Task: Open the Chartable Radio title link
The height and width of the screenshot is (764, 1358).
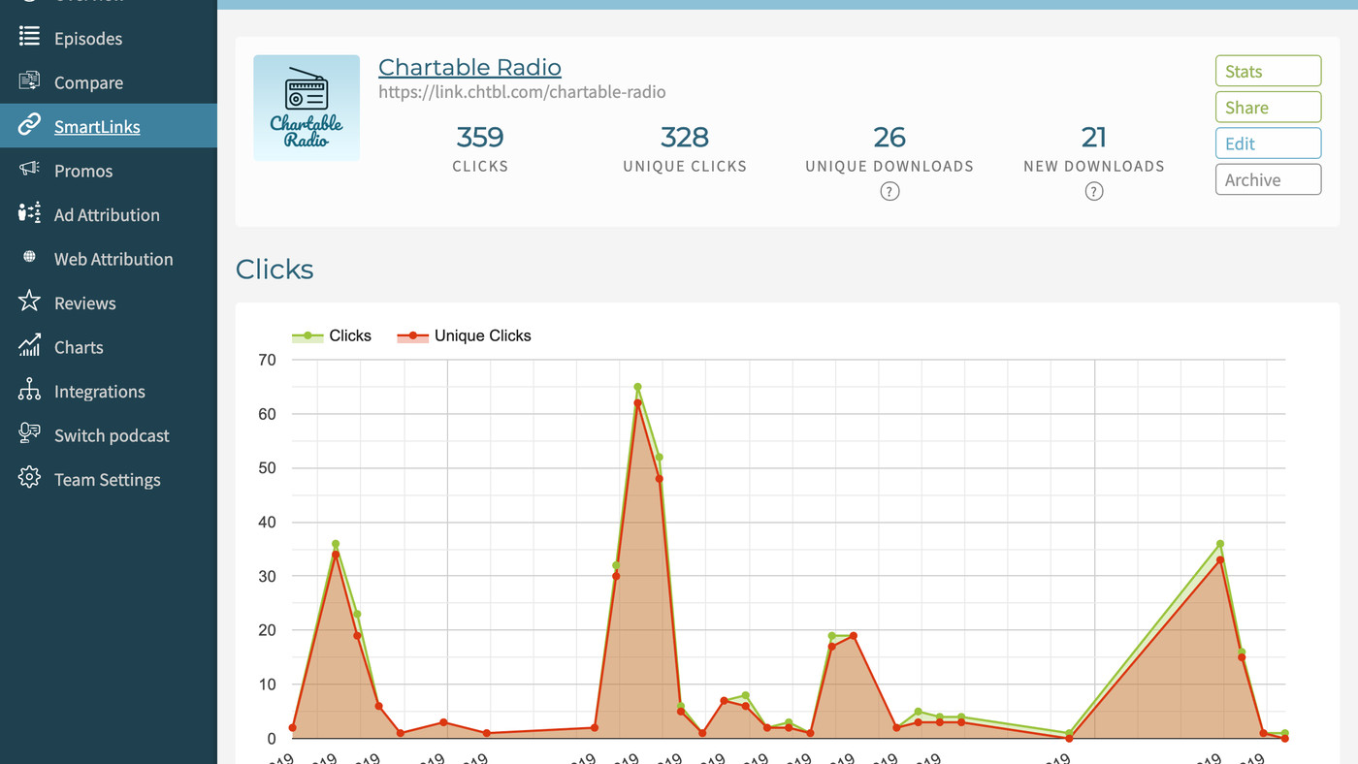Action: pos(469,67)
